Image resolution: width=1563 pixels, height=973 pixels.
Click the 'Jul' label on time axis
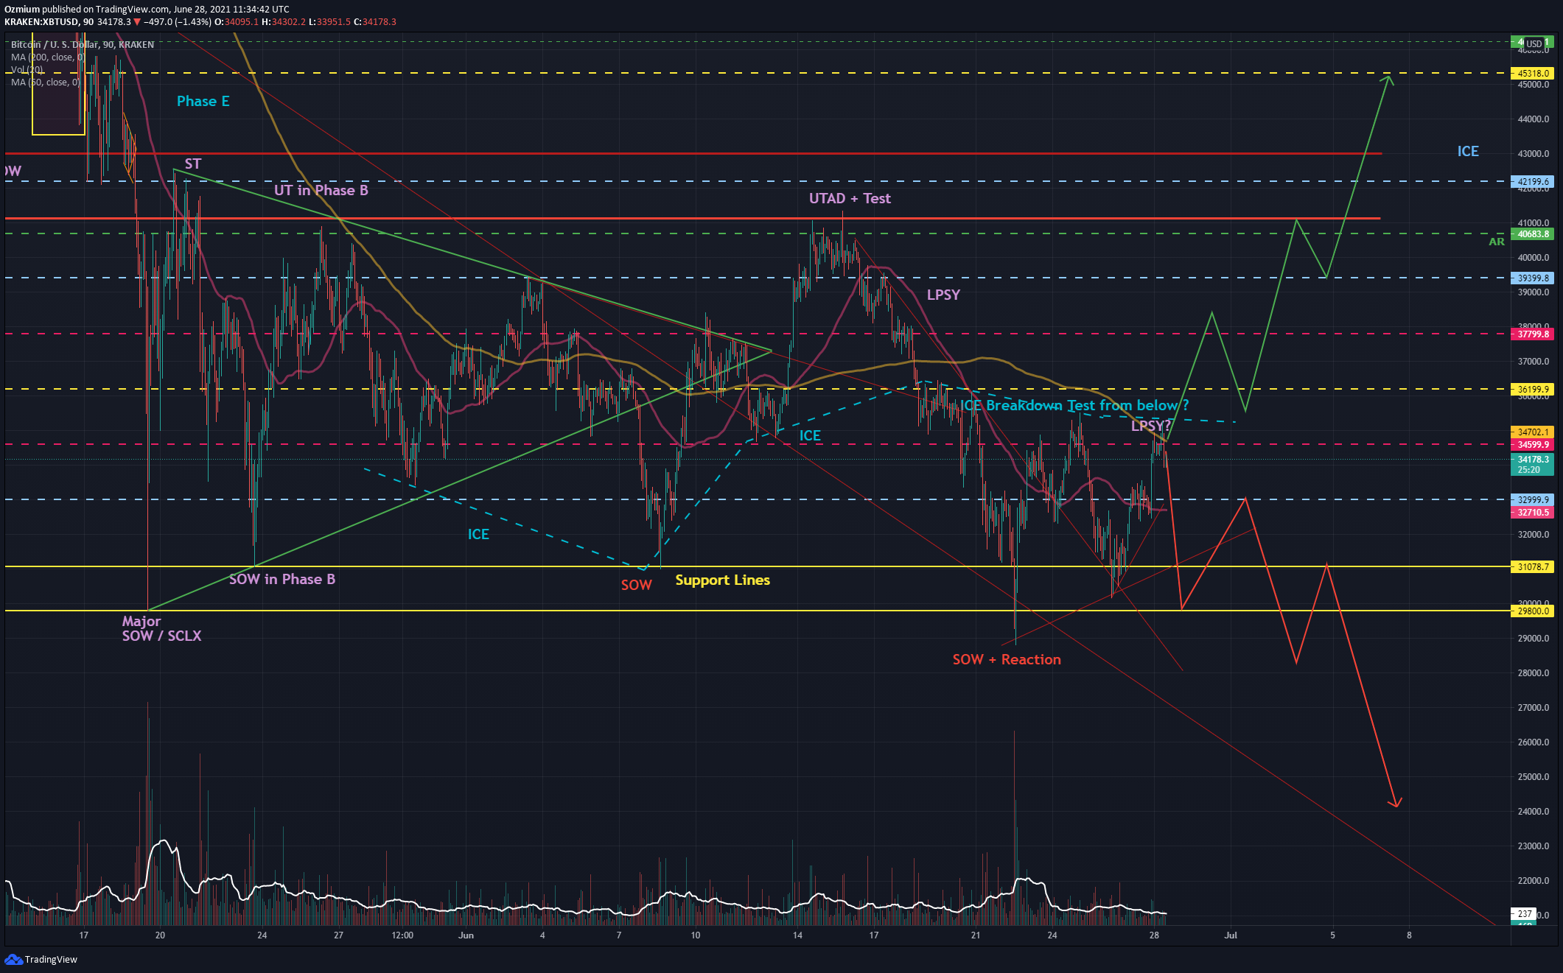(x=1230, y=935)
